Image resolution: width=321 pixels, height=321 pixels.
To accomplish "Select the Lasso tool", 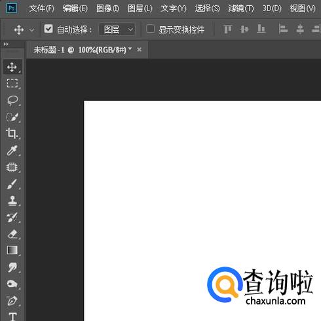I will [x=12, y=100].
